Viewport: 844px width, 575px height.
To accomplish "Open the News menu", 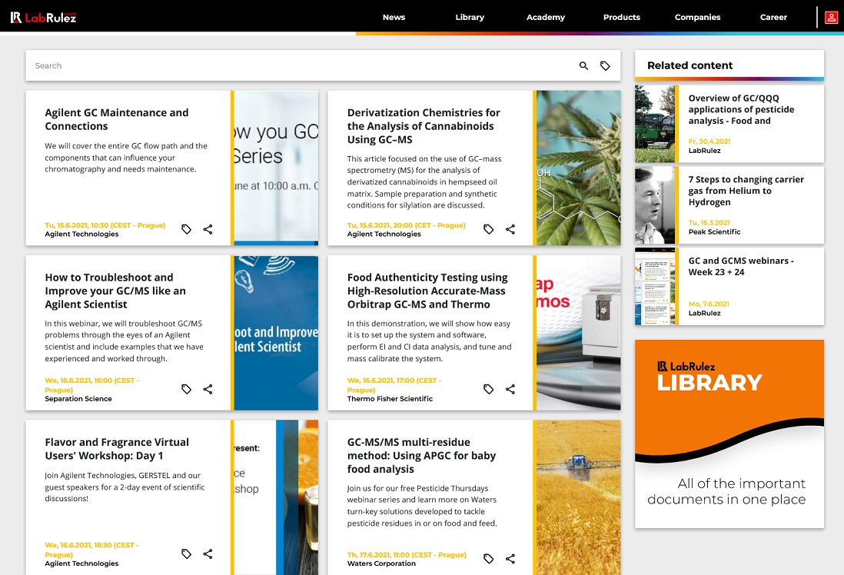I will pos(394,17).
